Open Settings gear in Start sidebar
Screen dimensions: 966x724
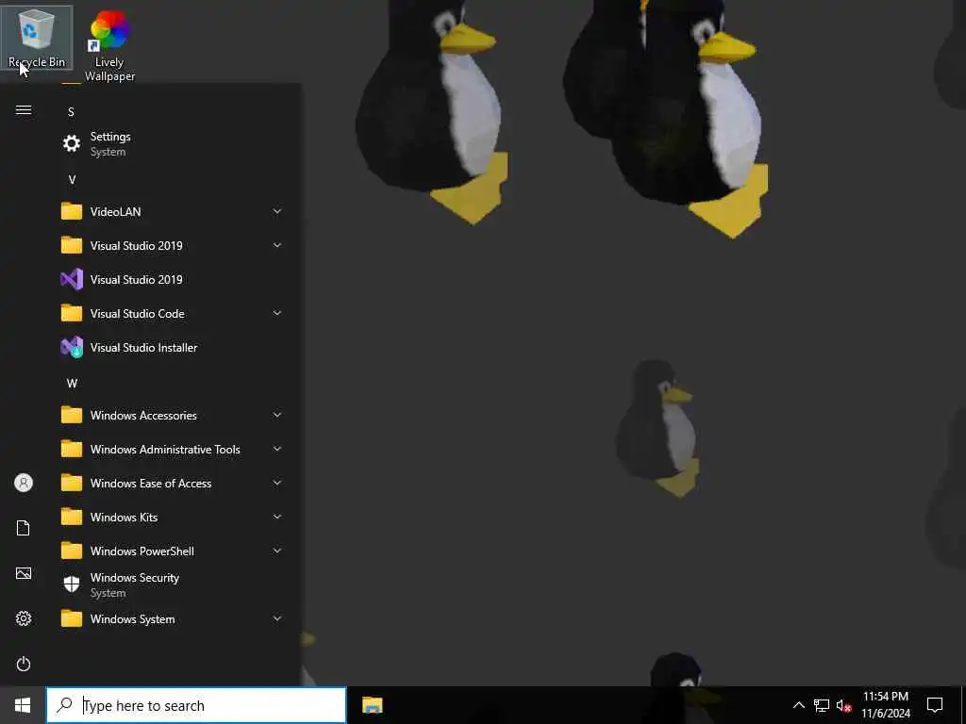(x=24, y=618)
